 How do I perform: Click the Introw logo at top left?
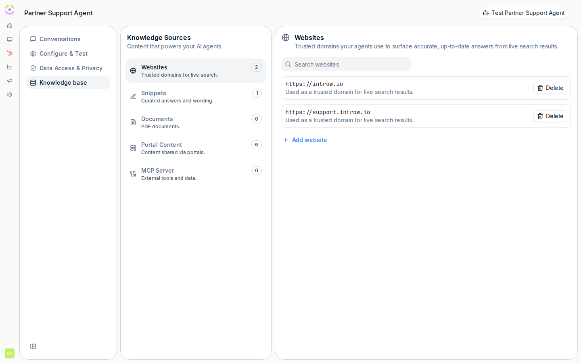pyautogui.click(x=10, y=10)
